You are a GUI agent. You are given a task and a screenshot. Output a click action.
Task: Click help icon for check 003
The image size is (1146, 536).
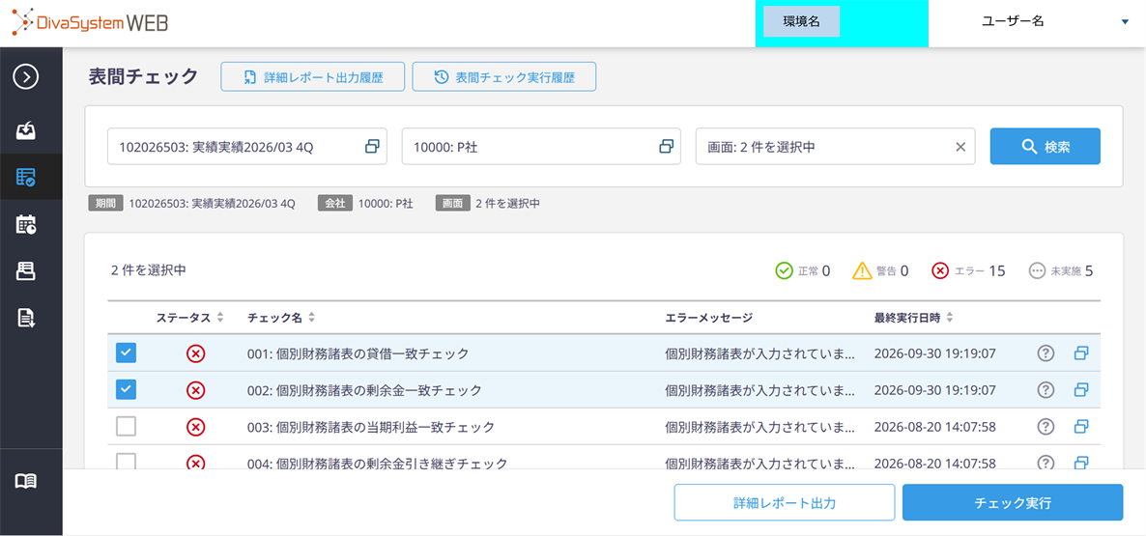click(x=1046, y=427)
